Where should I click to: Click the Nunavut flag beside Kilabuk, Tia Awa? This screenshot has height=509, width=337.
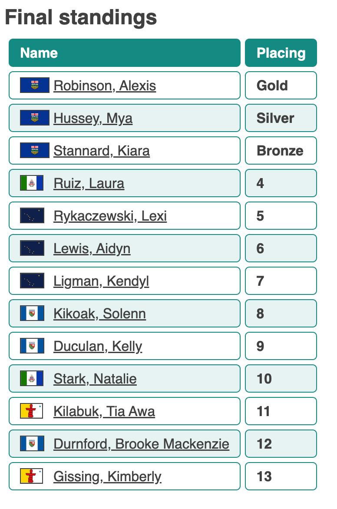[x=32, y=411]
